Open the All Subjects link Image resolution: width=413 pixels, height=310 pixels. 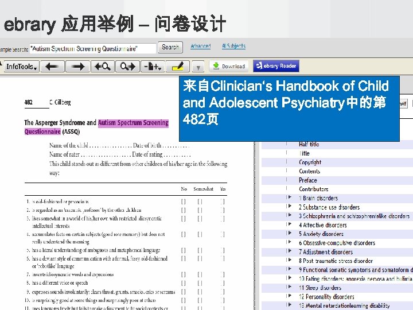(233, 46)
